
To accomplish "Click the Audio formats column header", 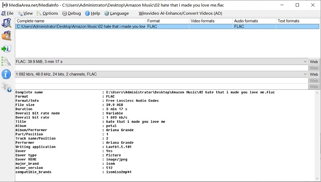I will 254,21.
